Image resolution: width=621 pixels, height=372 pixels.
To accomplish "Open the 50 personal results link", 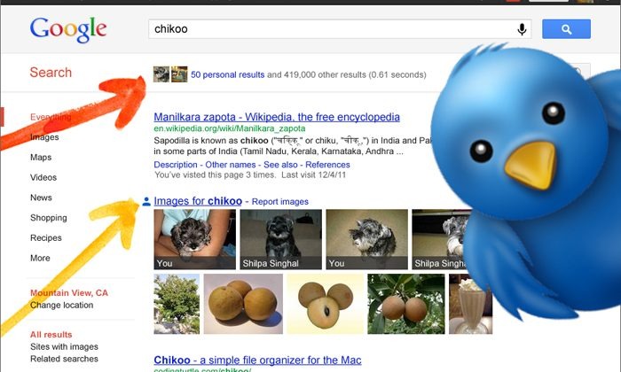I will tap(227, 74).
